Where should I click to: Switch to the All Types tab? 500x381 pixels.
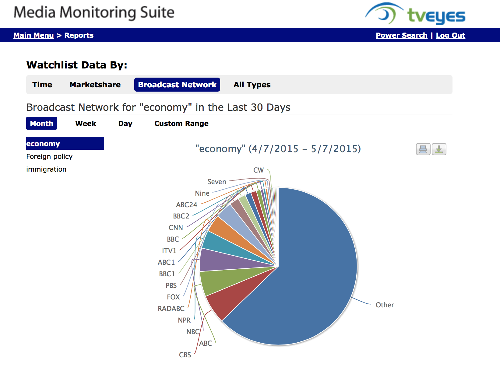coord(252,85)
